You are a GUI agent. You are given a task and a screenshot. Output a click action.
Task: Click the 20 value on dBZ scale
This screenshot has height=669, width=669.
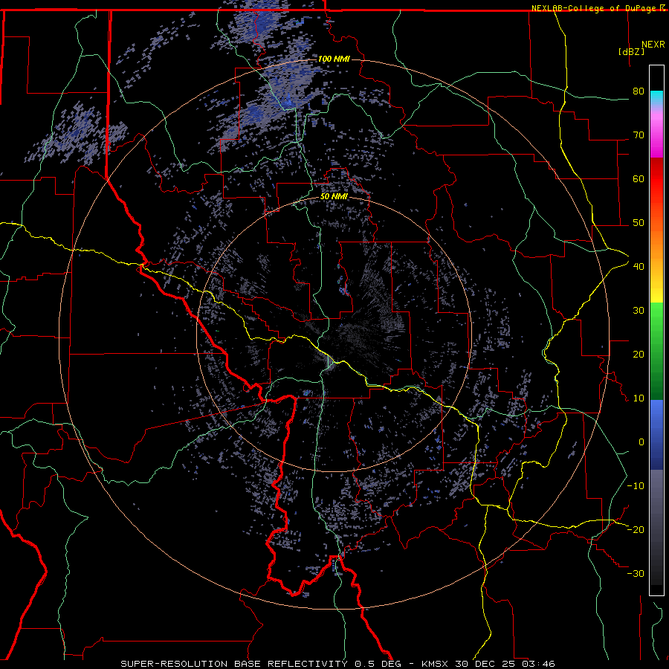[x=639, y=354]
